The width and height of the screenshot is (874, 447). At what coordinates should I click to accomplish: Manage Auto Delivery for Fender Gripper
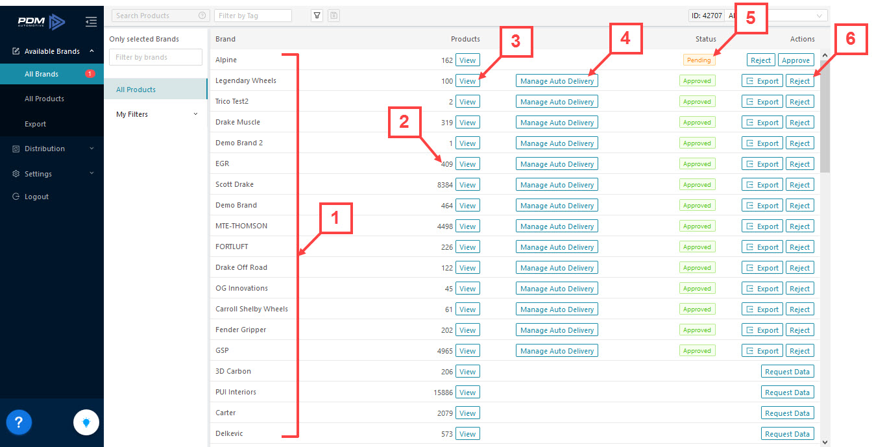(x=557, y=330)
